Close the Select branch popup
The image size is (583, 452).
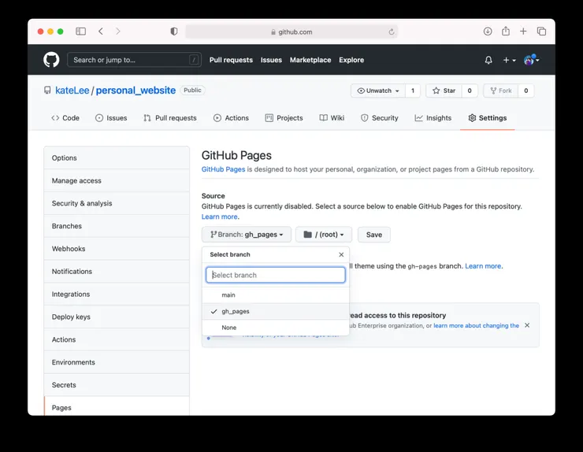click(341, 254)
